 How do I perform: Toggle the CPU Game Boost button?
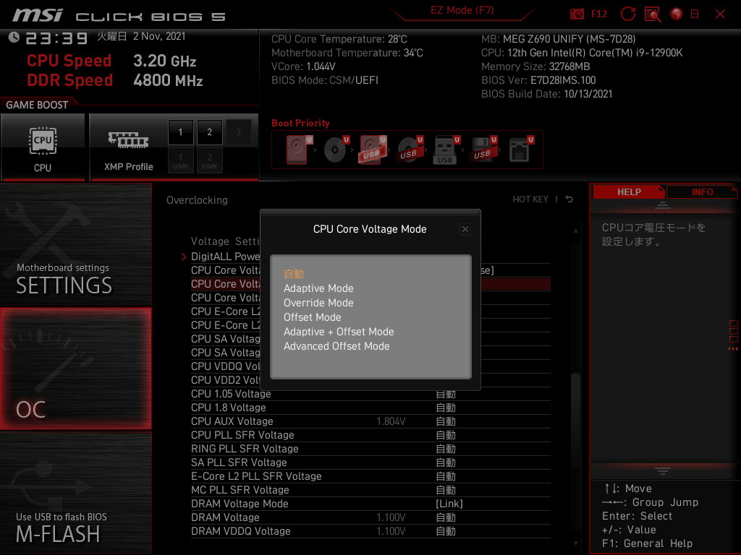43,147
